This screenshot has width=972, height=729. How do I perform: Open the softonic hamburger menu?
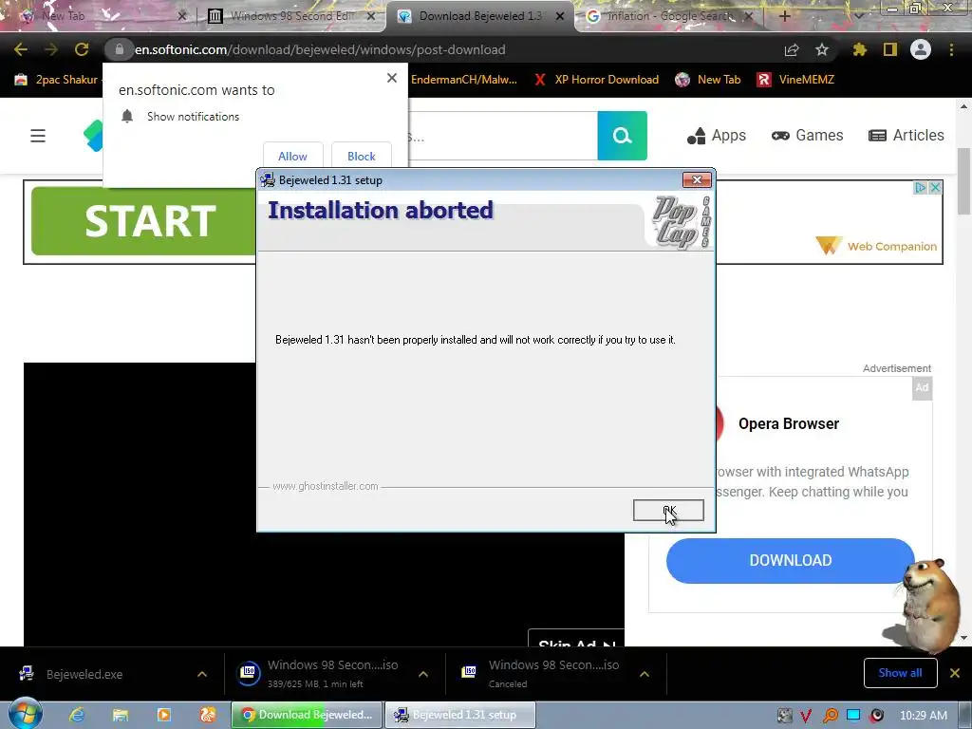coord(38,135)
